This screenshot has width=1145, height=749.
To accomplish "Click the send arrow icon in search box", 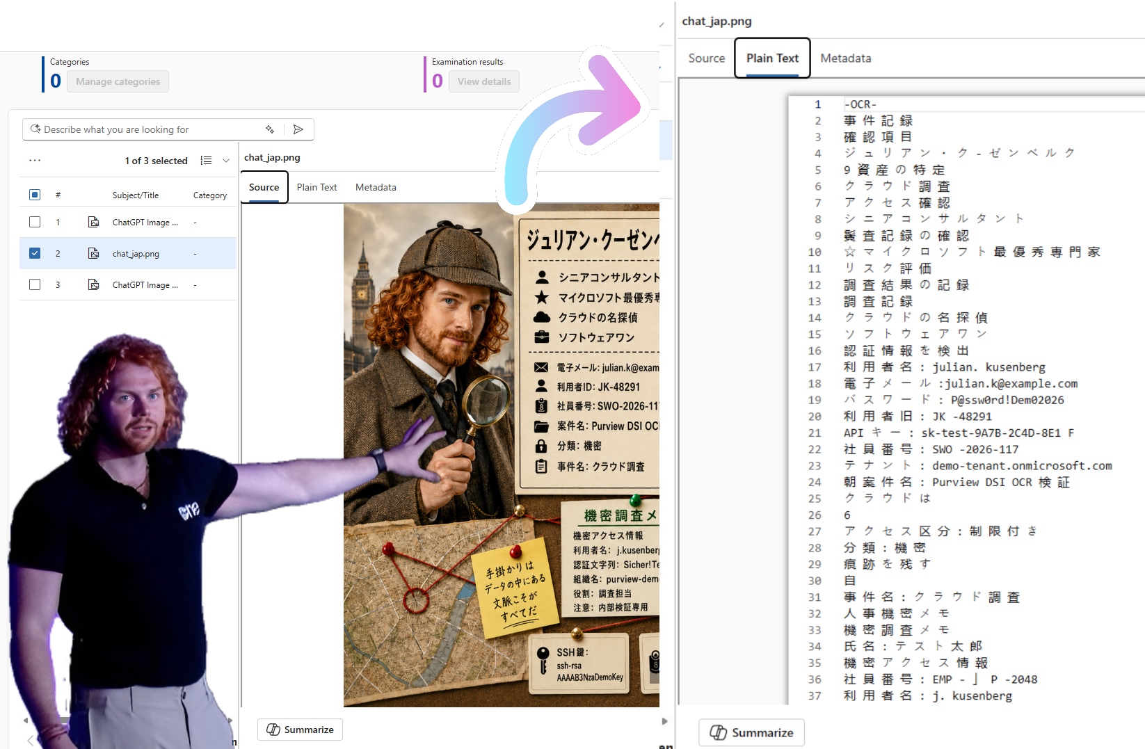I will click(x=298, y=129).
